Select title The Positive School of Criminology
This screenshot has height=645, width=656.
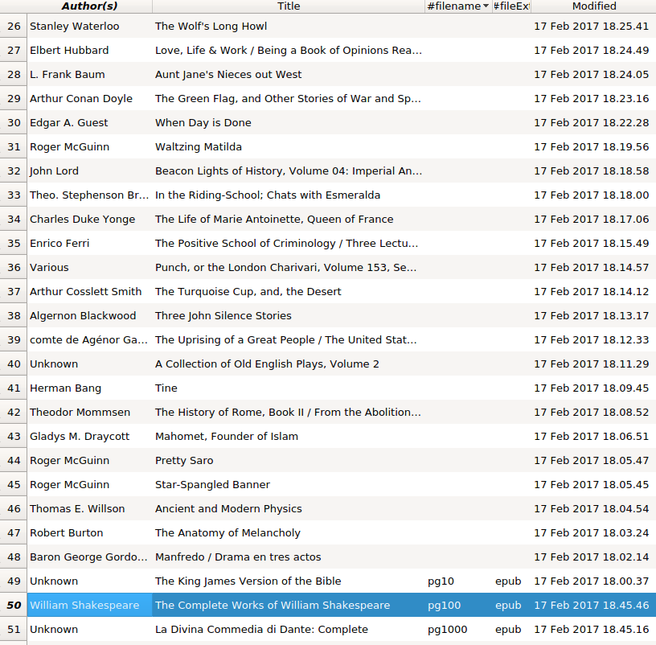coord(286,244)
